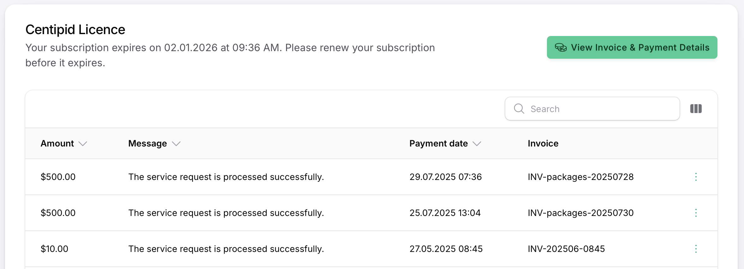Open the column visibility toggle icon

tap(696, 109)
